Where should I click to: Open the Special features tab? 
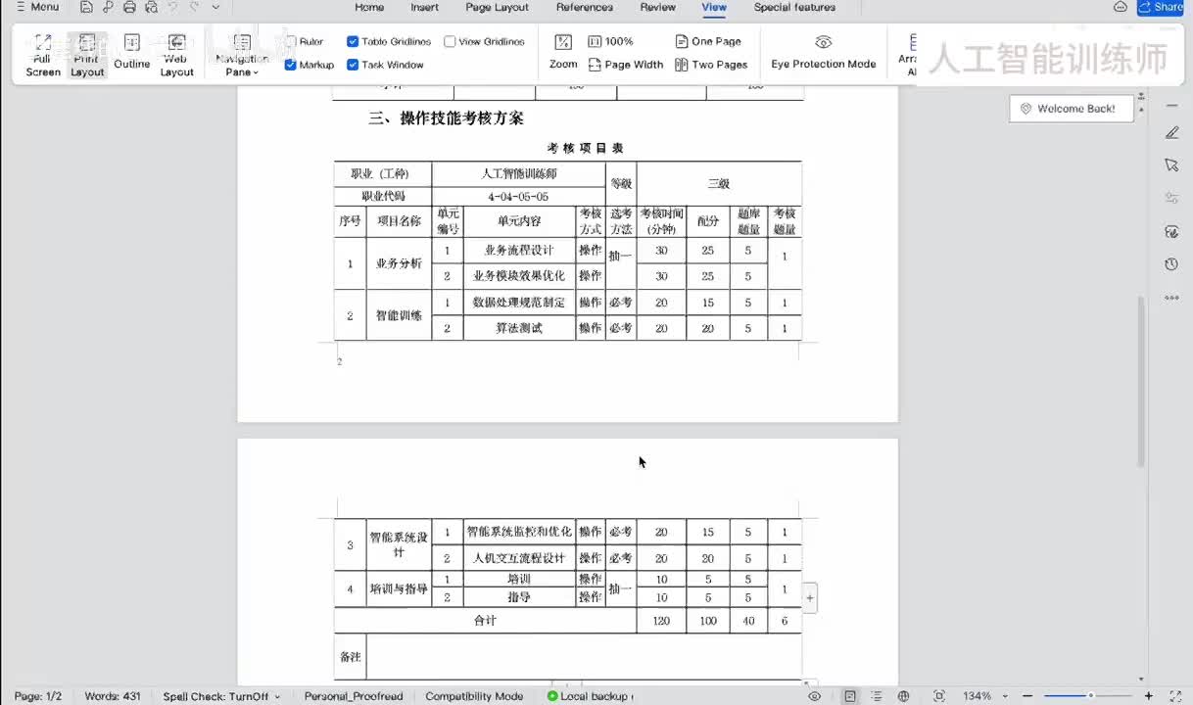click(x=794, y=7)
